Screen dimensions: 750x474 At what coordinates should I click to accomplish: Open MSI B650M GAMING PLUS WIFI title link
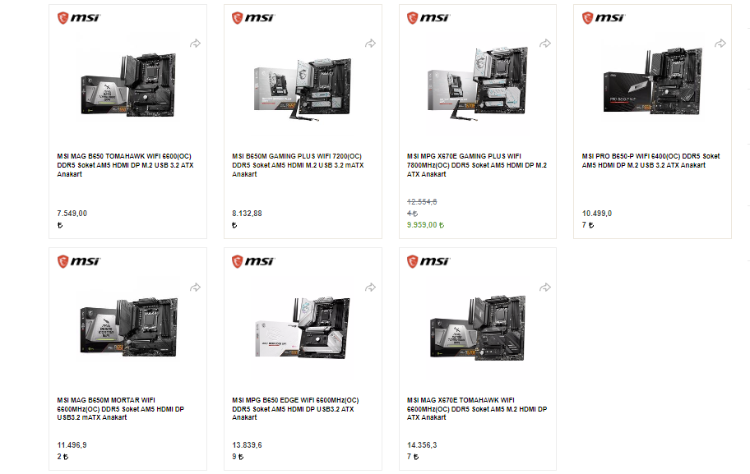click(x=298, y=165)
